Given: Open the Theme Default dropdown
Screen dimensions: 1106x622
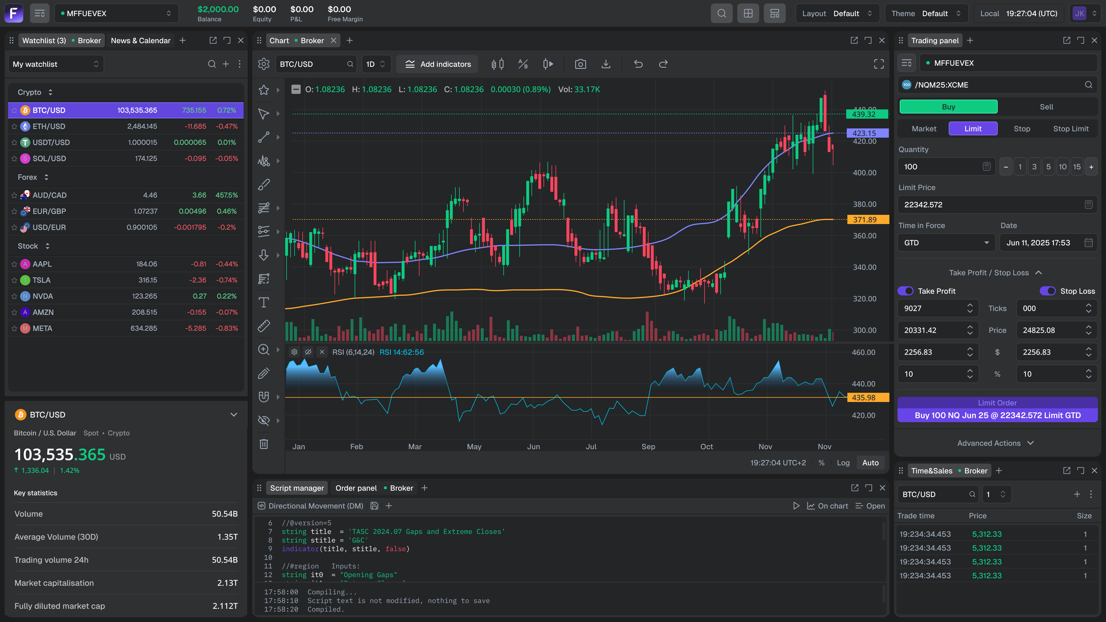Looking at the screenshot, I should (926, 13).
